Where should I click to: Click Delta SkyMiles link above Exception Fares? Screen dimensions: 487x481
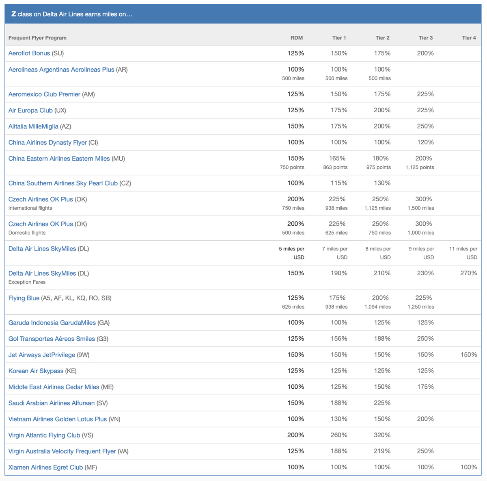click(42, 273)
